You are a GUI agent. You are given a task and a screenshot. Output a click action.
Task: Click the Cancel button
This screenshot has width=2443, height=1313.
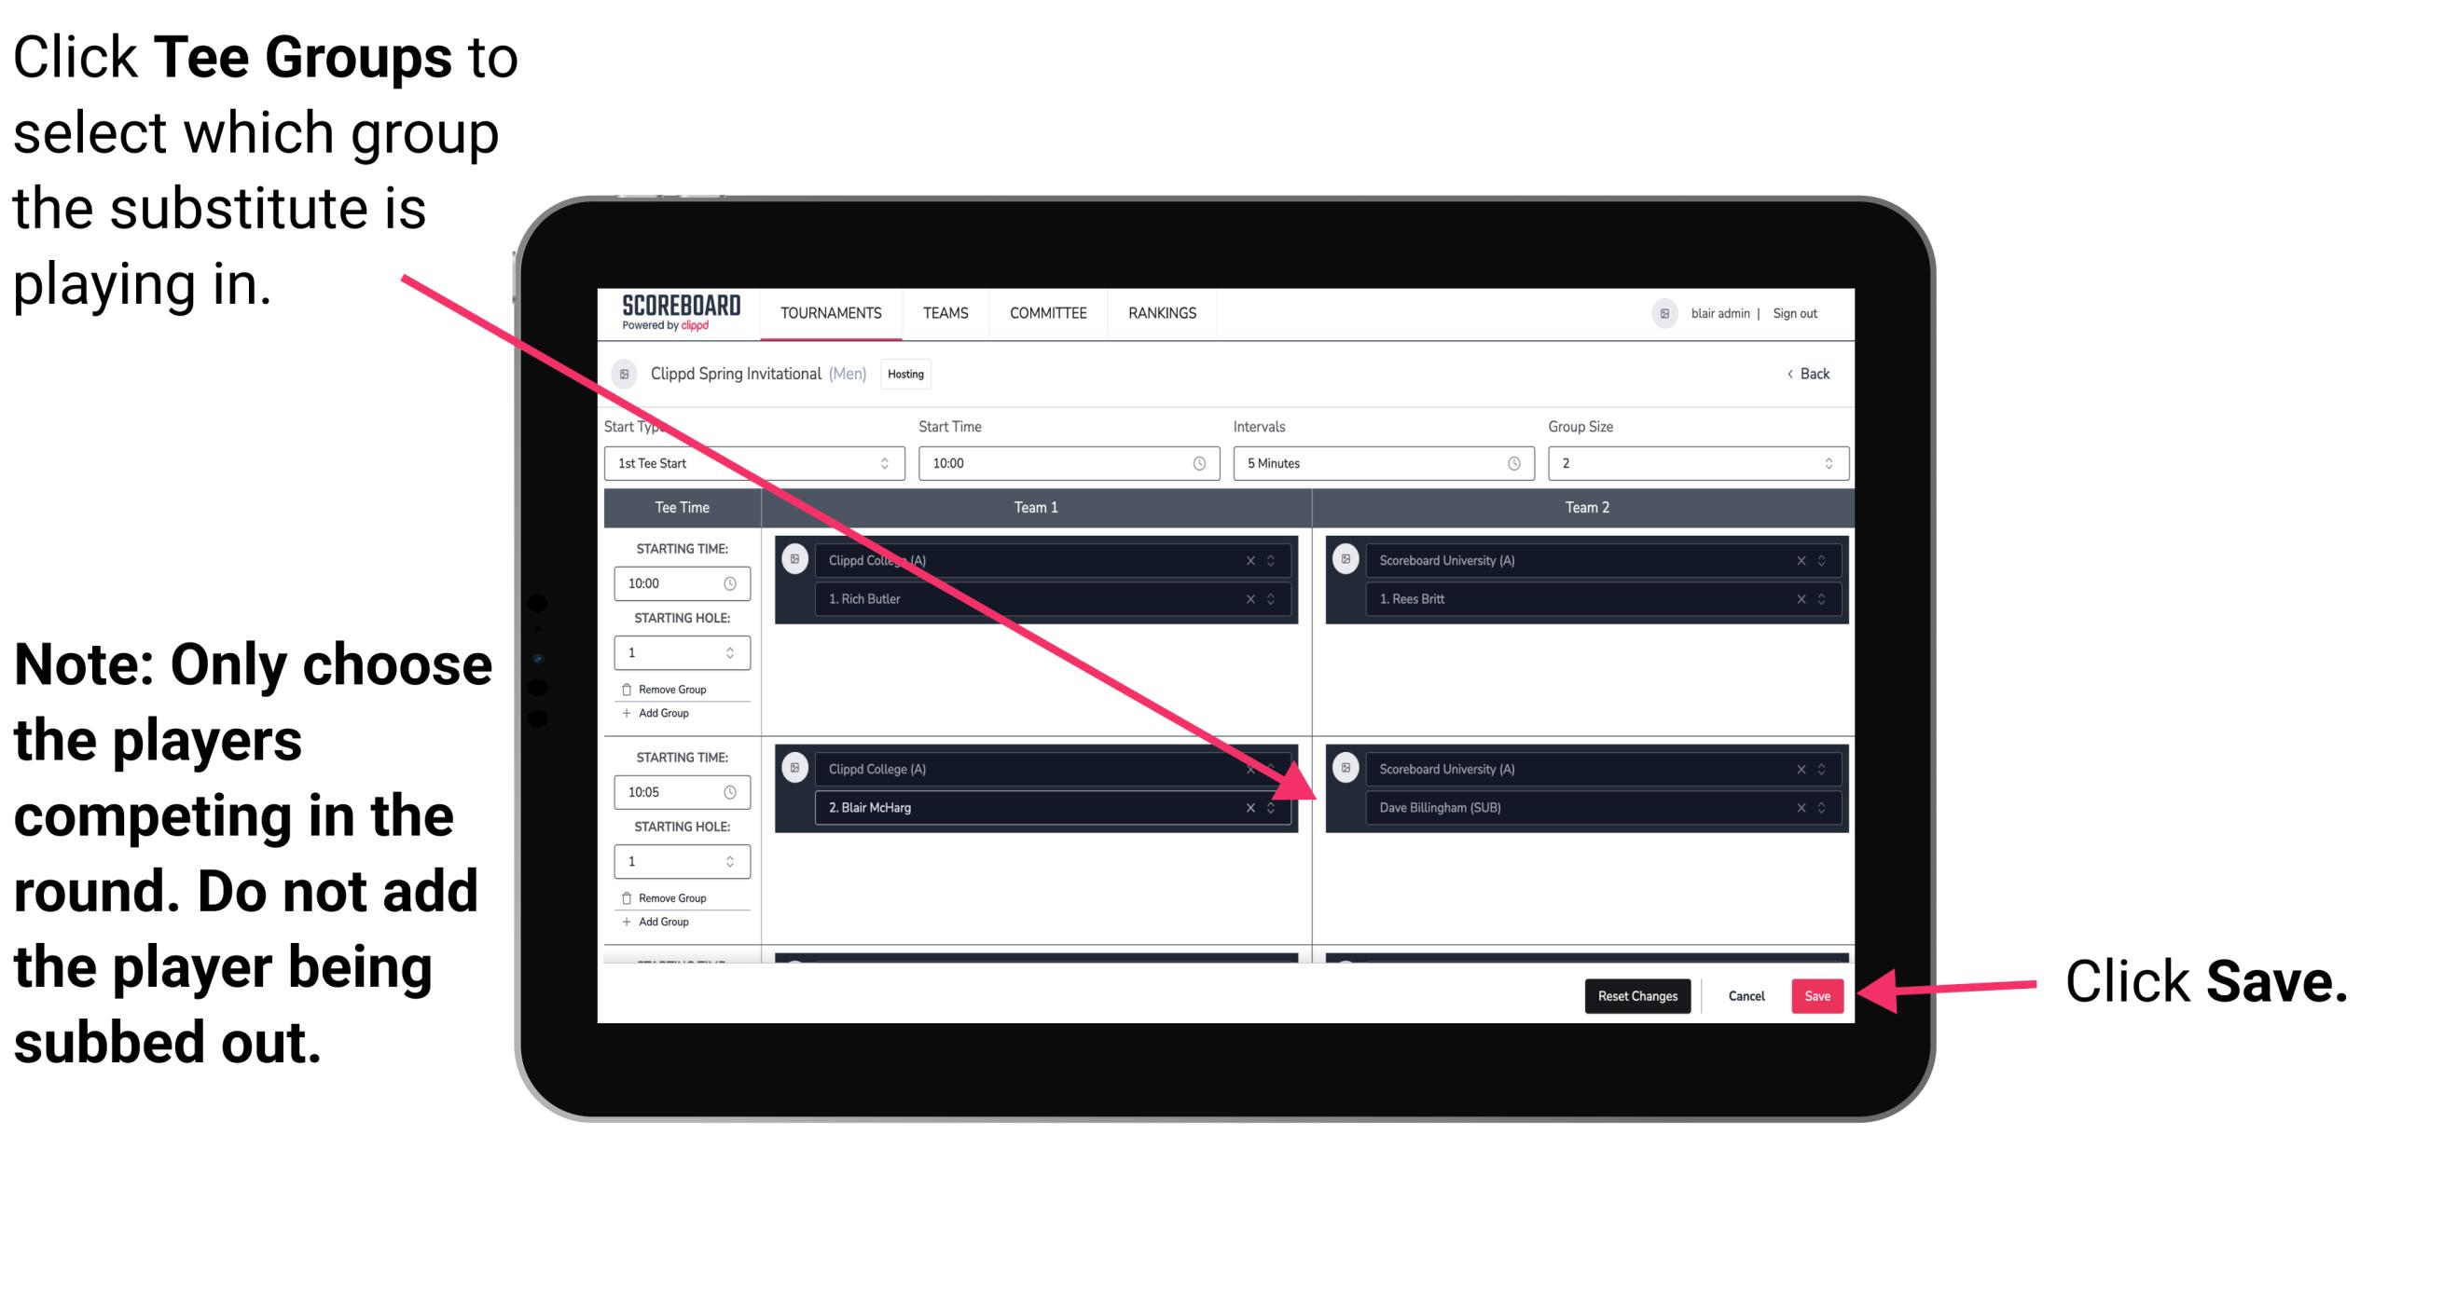pyautogui.click(x=1747, y=992)
